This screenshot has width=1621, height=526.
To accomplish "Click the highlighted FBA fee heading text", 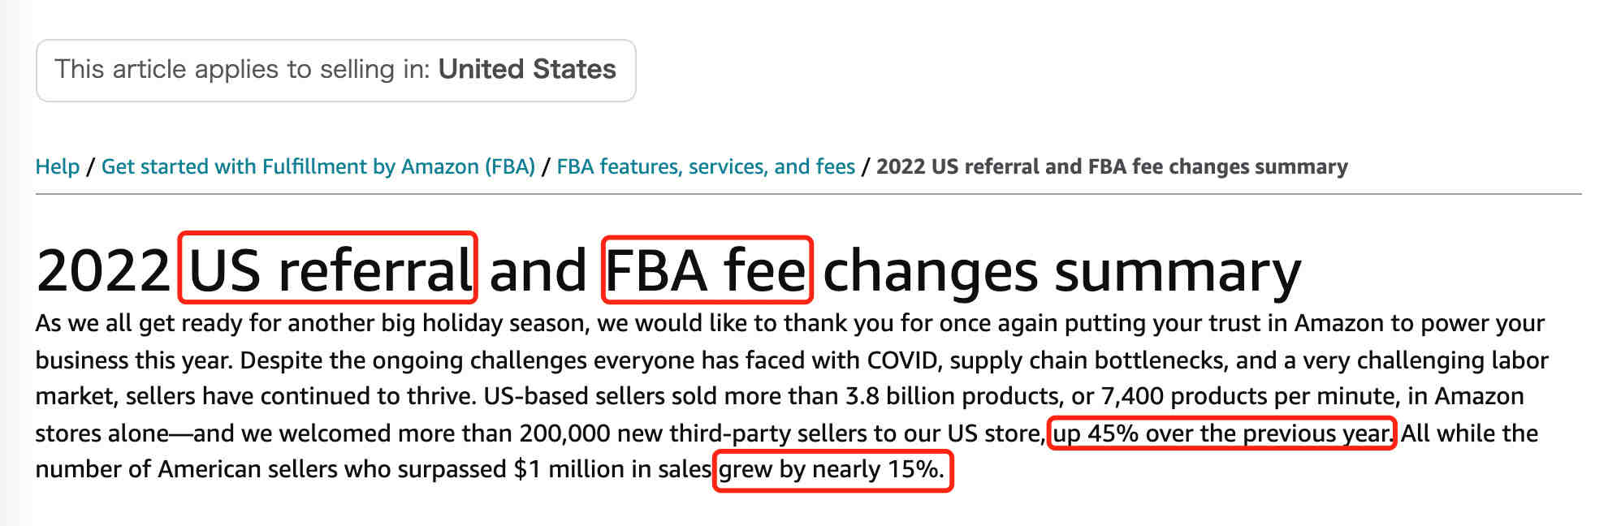I will coord(707,269).
